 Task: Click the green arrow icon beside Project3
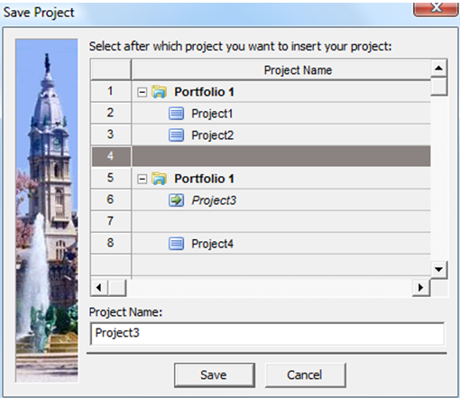point(176,200)
